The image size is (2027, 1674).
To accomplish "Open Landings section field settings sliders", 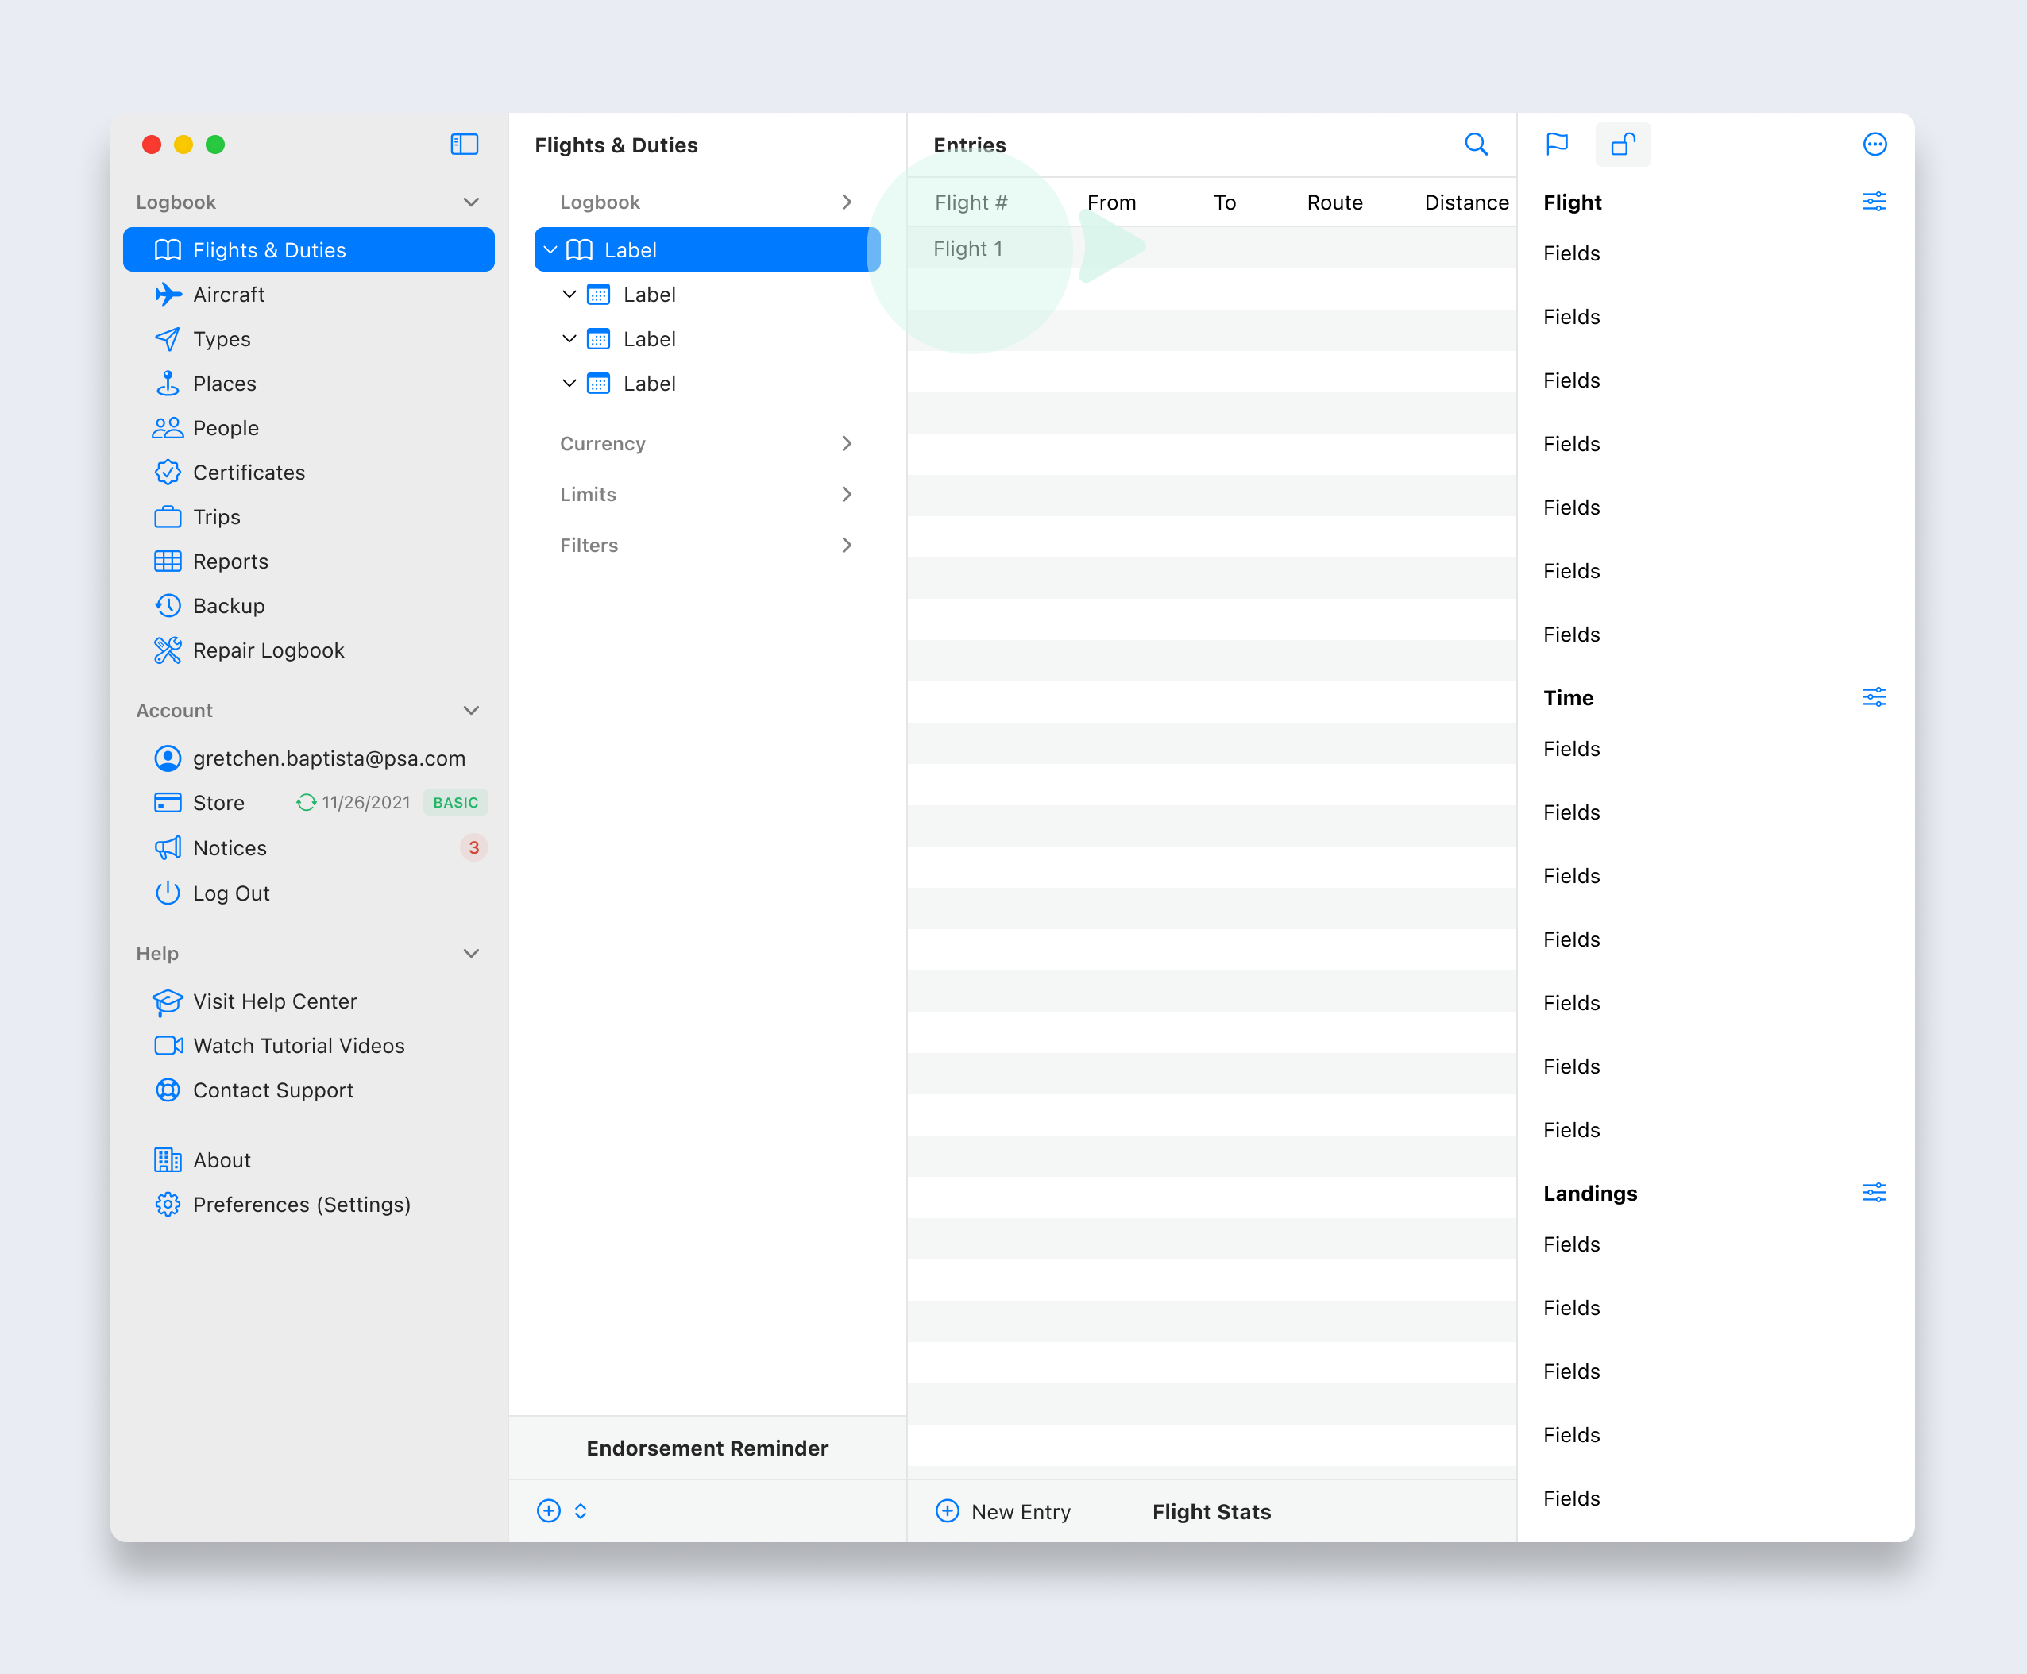I will tap(1874, 1193).
